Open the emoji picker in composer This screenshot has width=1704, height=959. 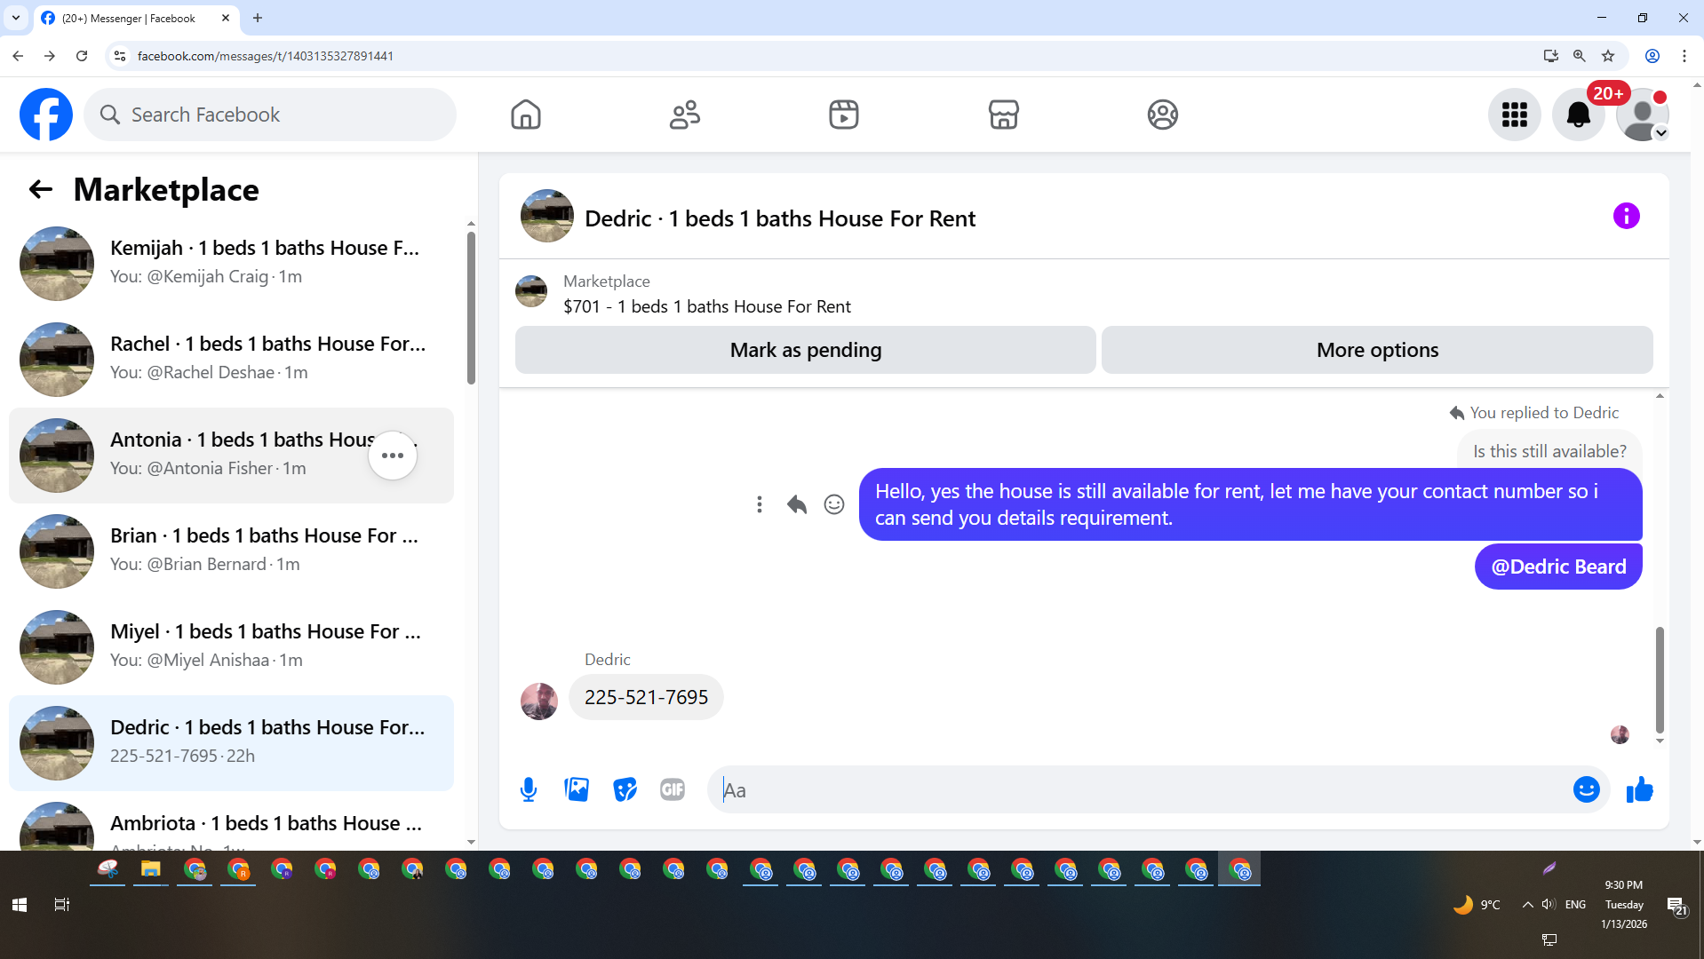[1587, 789]
